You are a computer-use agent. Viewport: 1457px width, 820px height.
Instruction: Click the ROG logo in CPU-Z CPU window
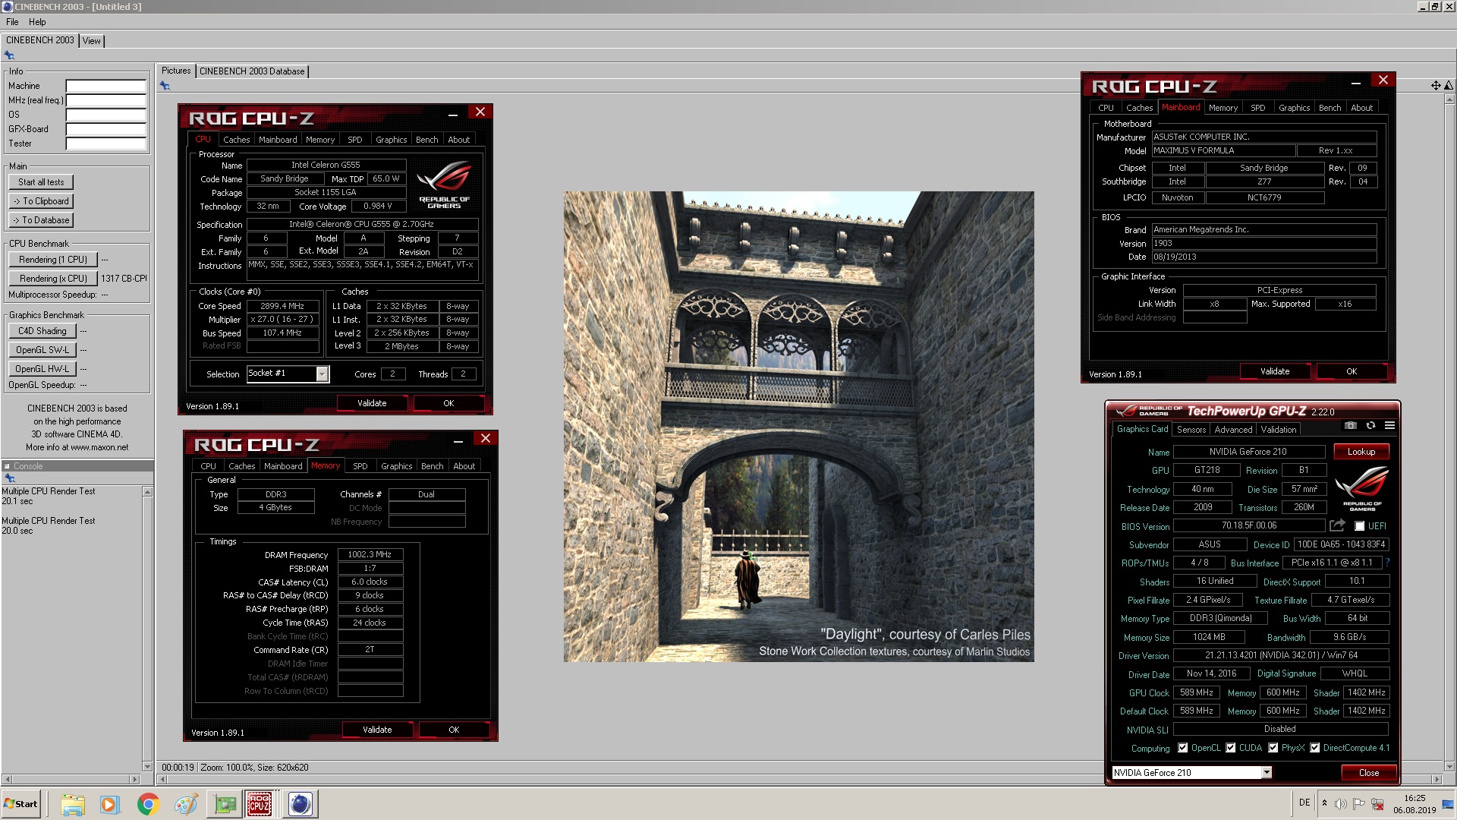(444, 184)
